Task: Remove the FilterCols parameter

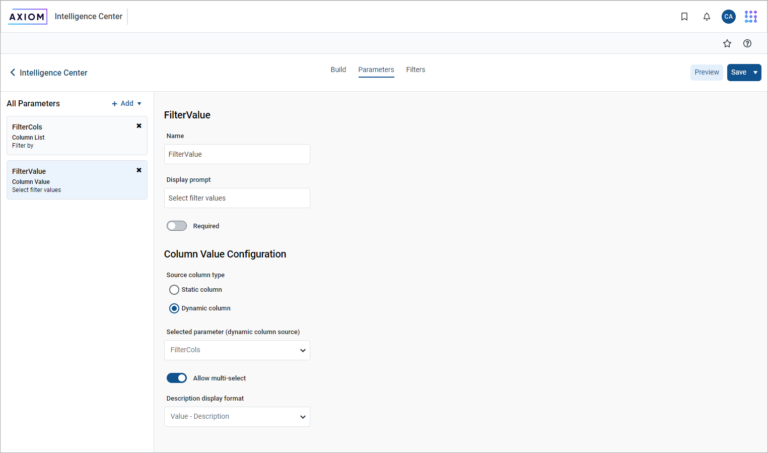Action: click(x=139, y=126)
